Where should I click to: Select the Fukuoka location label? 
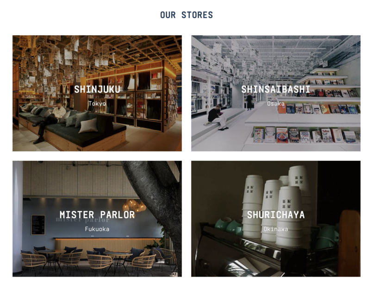click(97, 229)
